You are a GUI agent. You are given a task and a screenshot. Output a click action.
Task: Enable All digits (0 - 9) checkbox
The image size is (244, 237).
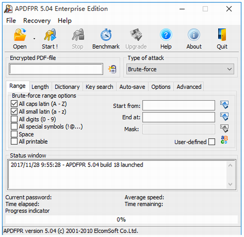pyautogui.click(x=14, y=119)
